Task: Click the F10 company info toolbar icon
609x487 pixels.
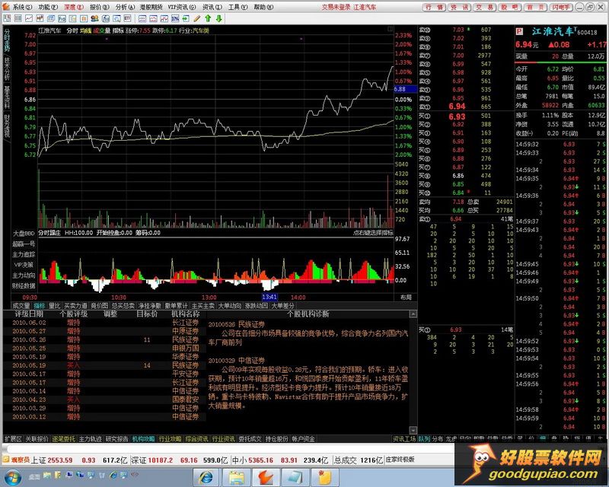Action: pyautogui.click(x=62, y=18)
